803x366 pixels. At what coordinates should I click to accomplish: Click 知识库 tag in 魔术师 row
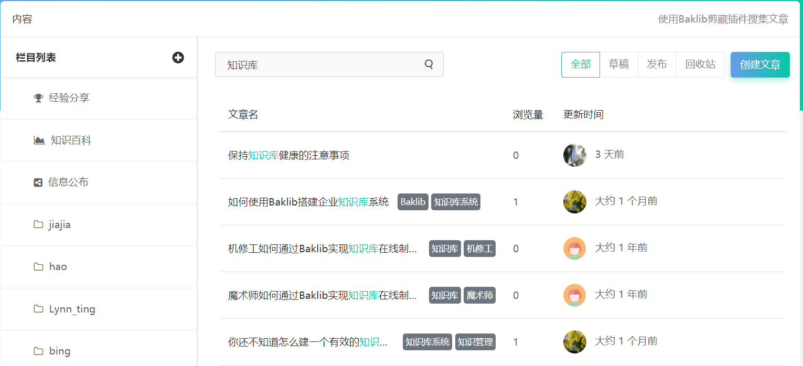coord(445,295)
